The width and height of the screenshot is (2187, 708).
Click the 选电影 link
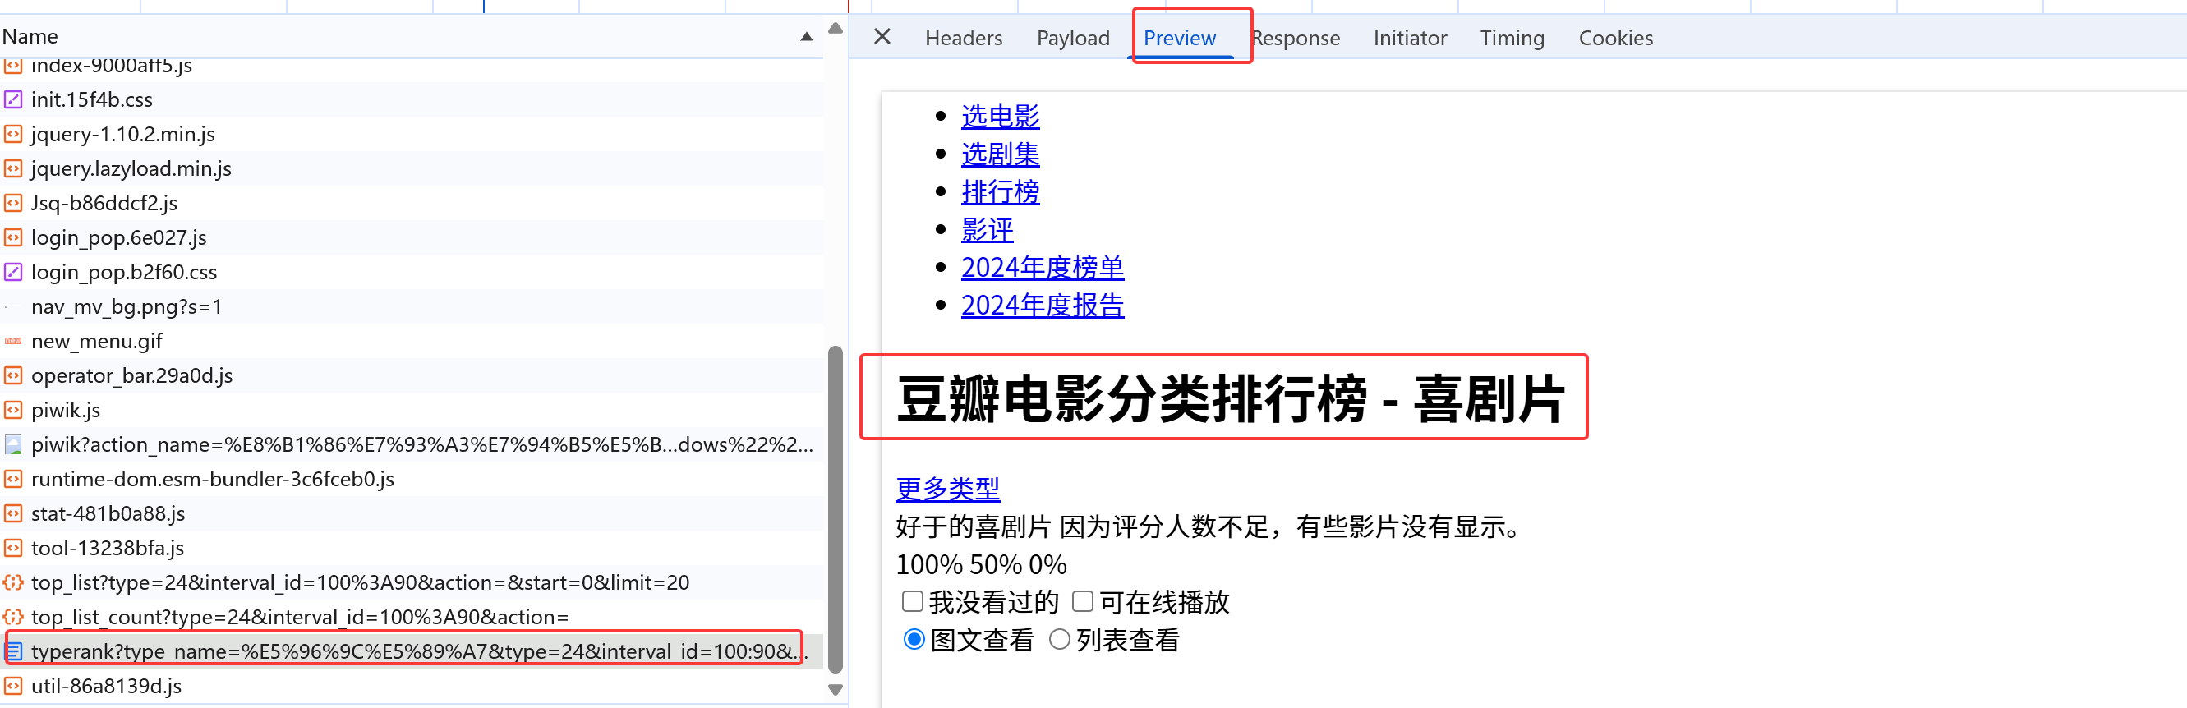(x=1000, y=117)
